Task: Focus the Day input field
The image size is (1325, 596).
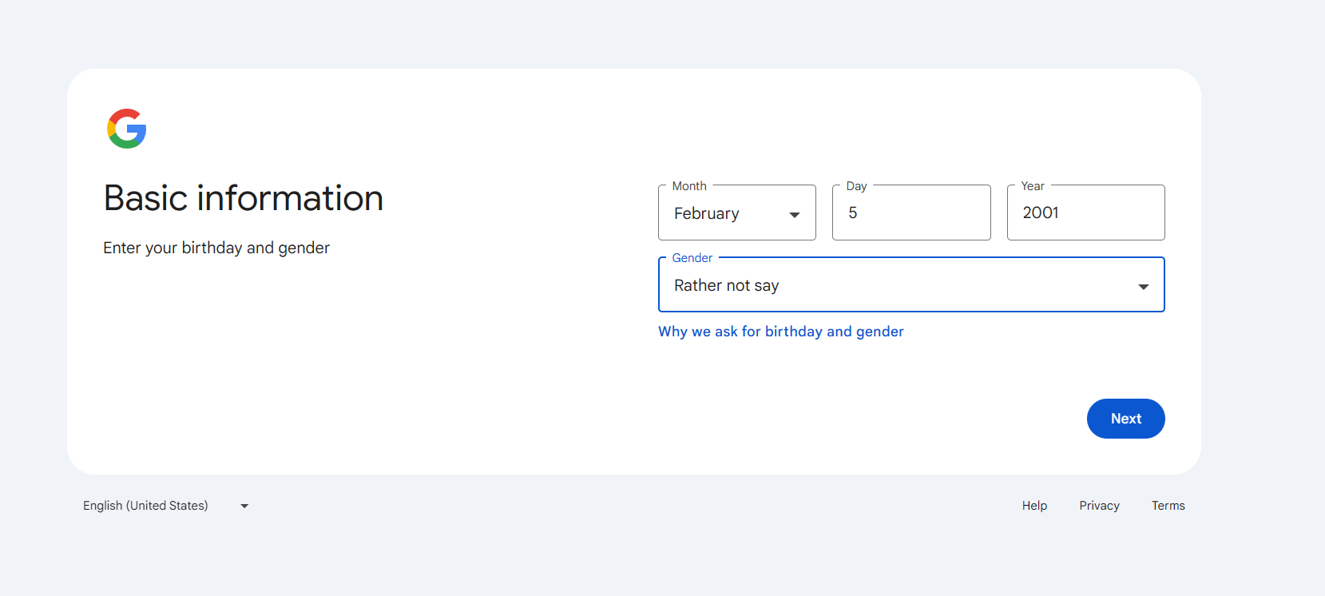Action: tap(910, 213)
